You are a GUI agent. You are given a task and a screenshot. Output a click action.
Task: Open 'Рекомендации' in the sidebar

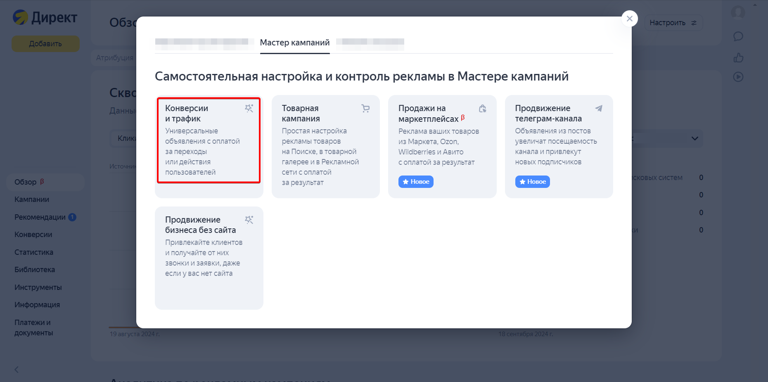click(x=40, y=217)
